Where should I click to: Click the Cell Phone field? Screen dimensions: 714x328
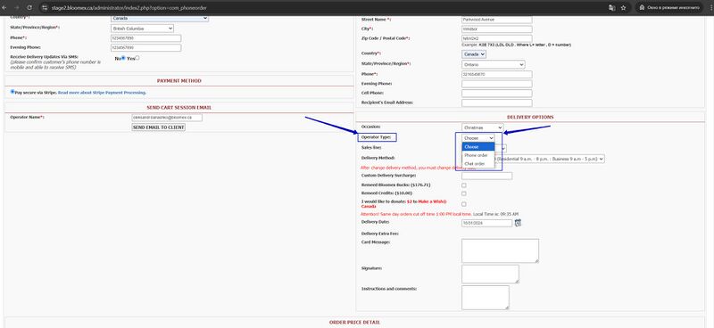[x=497, y=94]
